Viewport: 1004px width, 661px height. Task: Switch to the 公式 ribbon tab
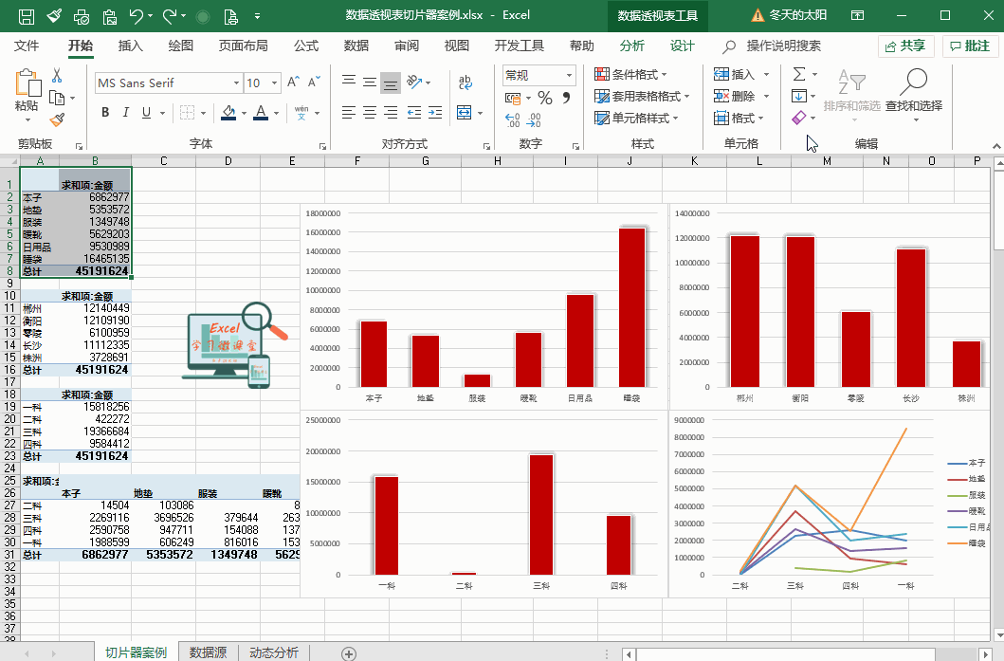coord(306,46)
